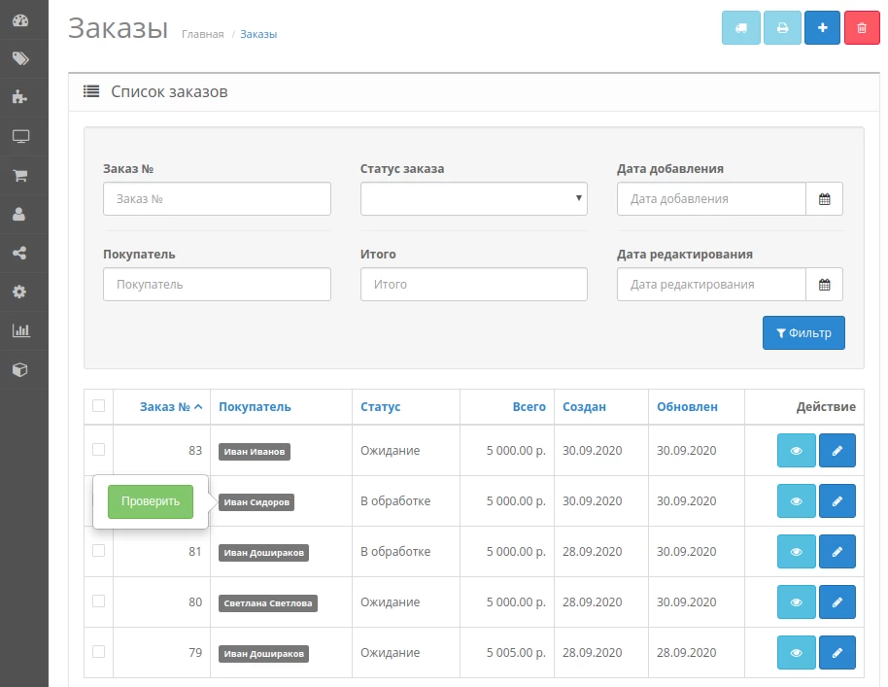The width and height of the screenshot is (888, 687).
Task: Click the Иван Сидоров customer label
Action: (256, 501)
